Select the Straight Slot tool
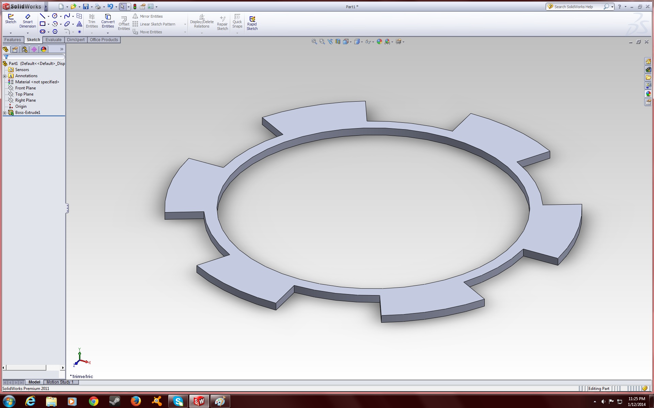 point(43,32)
